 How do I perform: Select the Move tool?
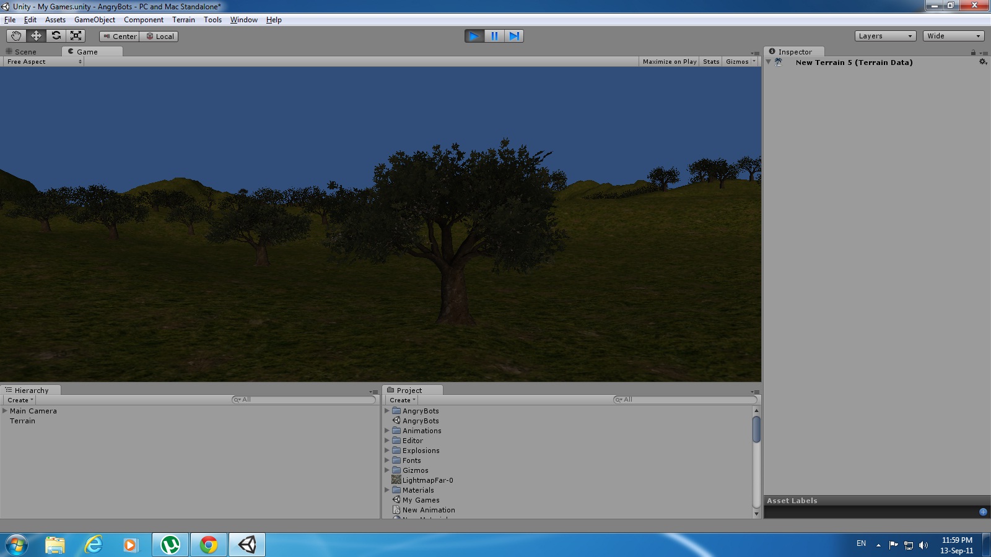click(36, 36)
